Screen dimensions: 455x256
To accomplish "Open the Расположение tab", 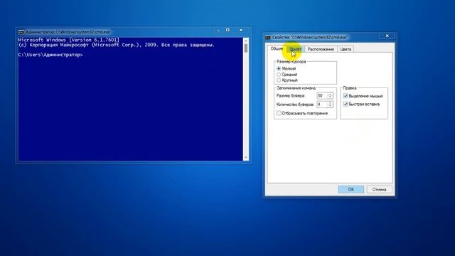I will 321,49.
